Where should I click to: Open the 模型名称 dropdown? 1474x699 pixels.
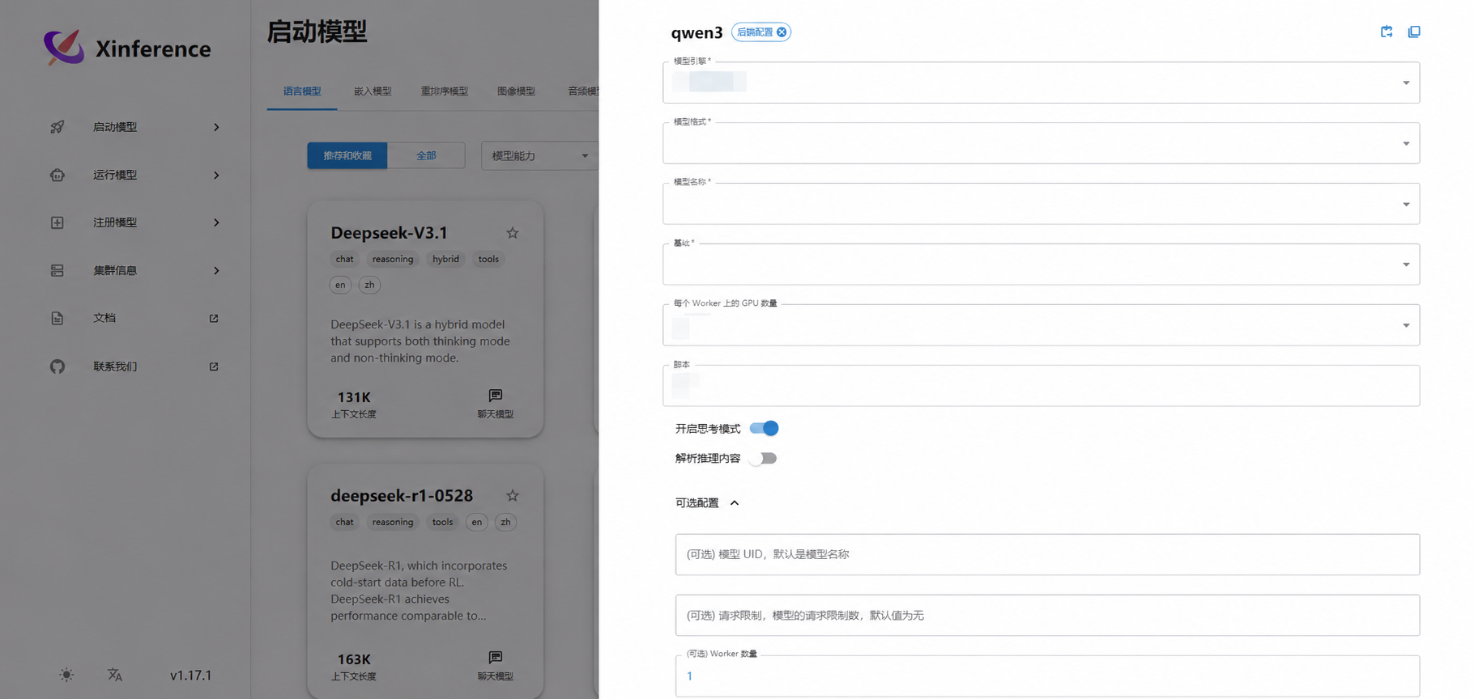(1041, 204)
